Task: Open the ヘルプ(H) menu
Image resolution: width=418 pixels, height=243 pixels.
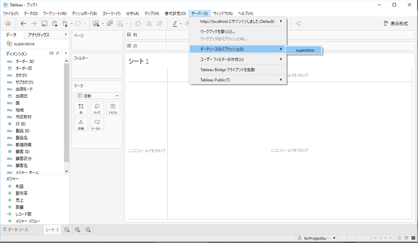Action: click(246, 14)
